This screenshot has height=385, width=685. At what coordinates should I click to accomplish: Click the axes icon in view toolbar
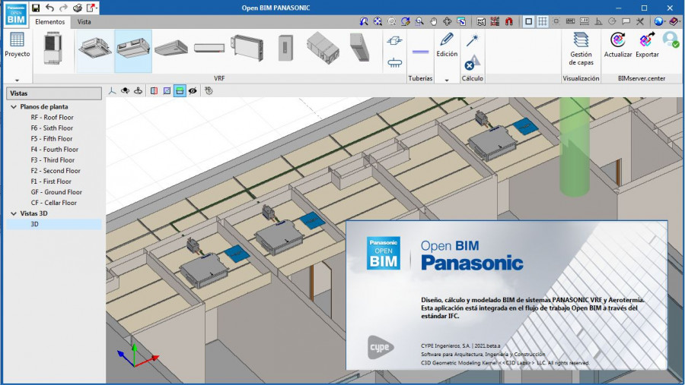point(113,90)
